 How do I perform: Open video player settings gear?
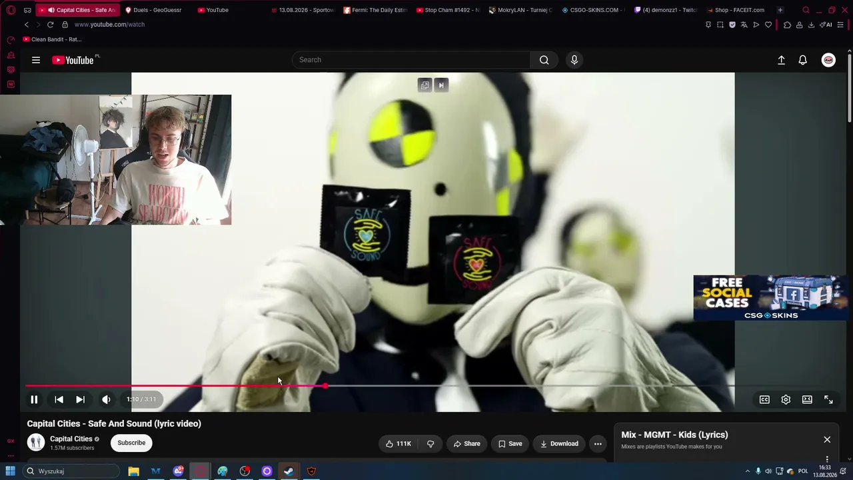pos(786,399)
